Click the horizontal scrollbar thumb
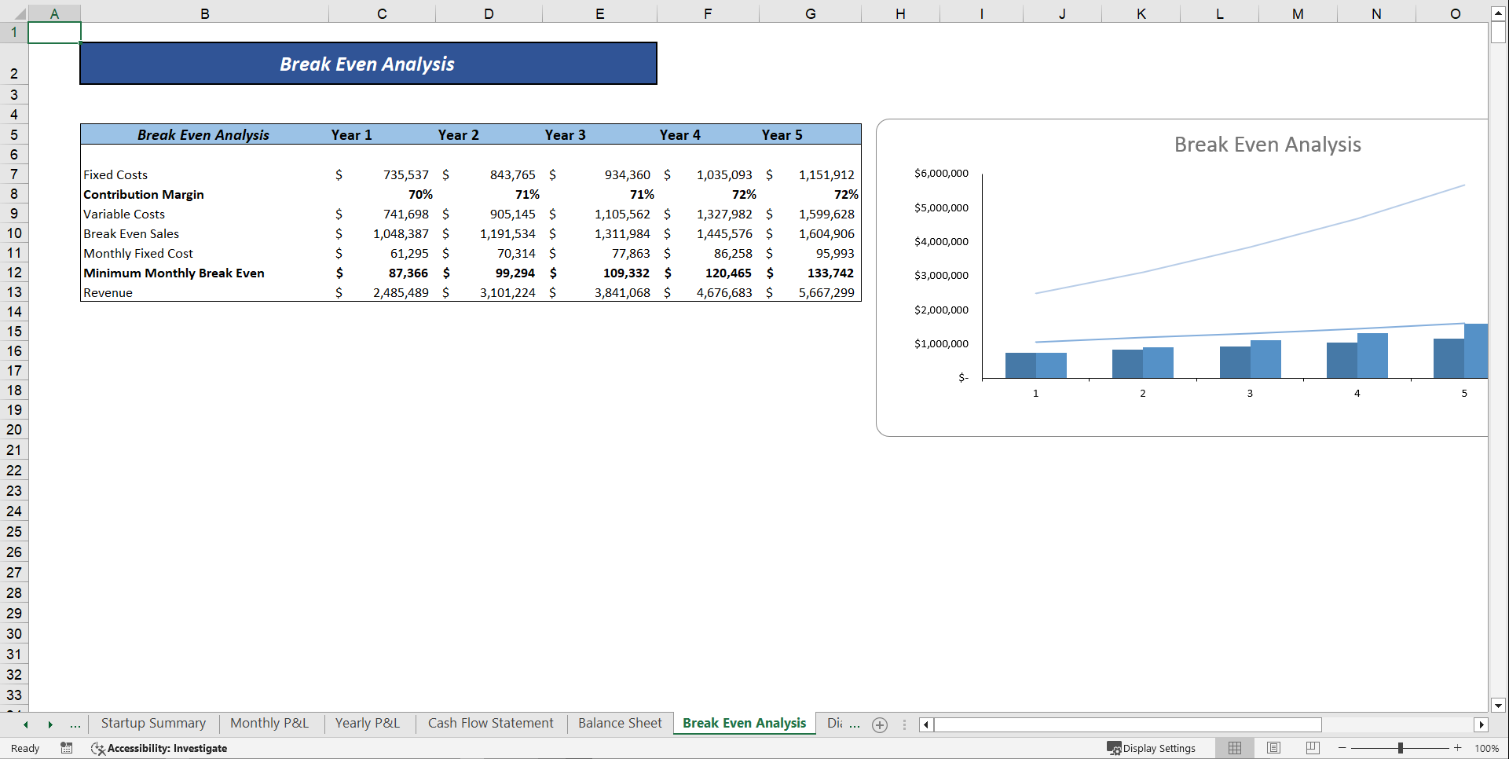This screenshot has width=1509, height=759. pyautogui.click(x=1128, y=724)
